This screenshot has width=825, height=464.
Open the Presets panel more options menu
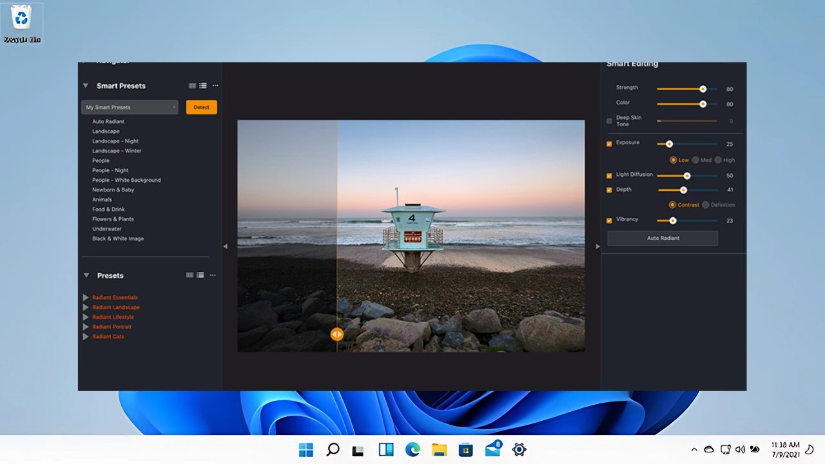tap(213, 275)
